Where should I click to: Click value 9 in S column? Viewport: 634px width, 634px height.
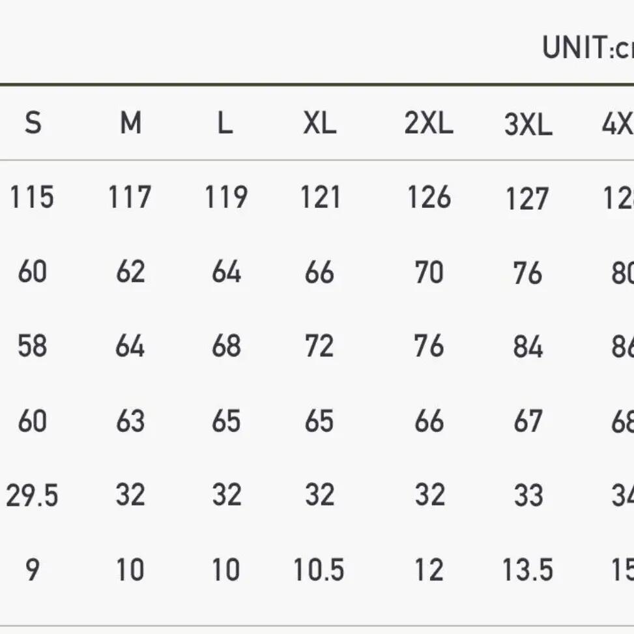(x=33, y=569)
